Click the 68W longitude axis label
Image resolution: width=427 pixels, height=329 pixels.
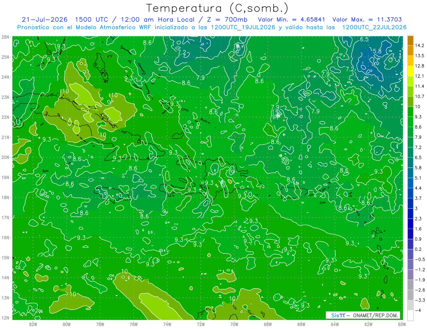pyautogui.click(x=268, y=324)
